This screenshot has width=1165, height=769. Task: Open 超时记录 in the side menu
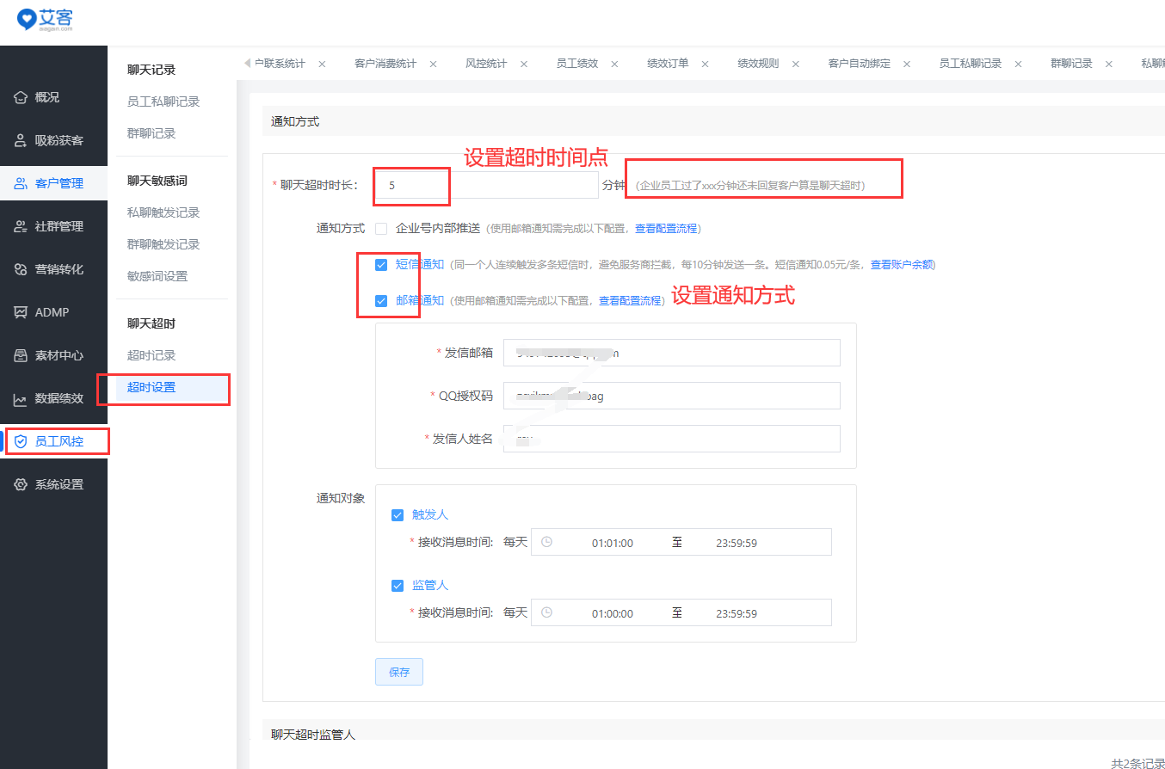151,355
